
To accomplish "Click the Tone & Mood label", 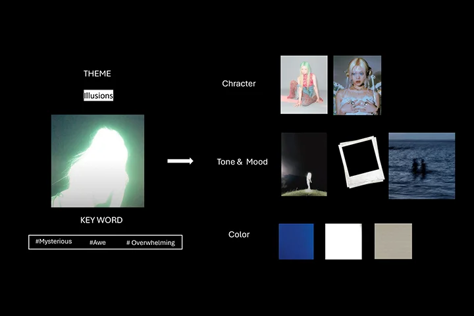I will [242, 162].
